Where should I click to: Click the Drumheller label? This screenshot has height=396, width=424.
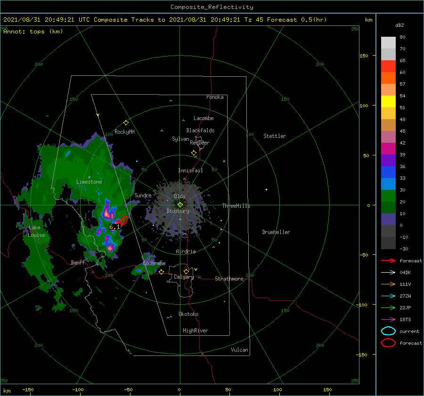tap(276, 232)
